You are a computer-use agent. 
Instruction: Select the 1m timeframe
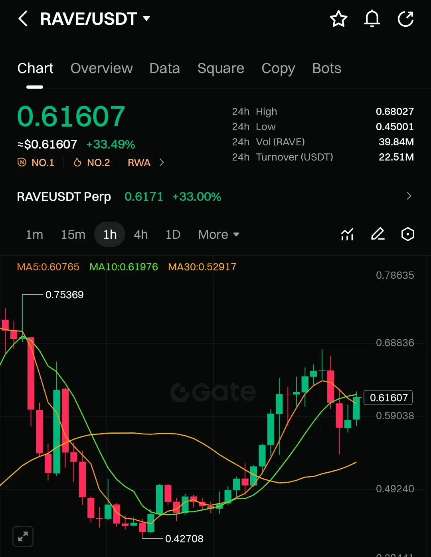34,234
